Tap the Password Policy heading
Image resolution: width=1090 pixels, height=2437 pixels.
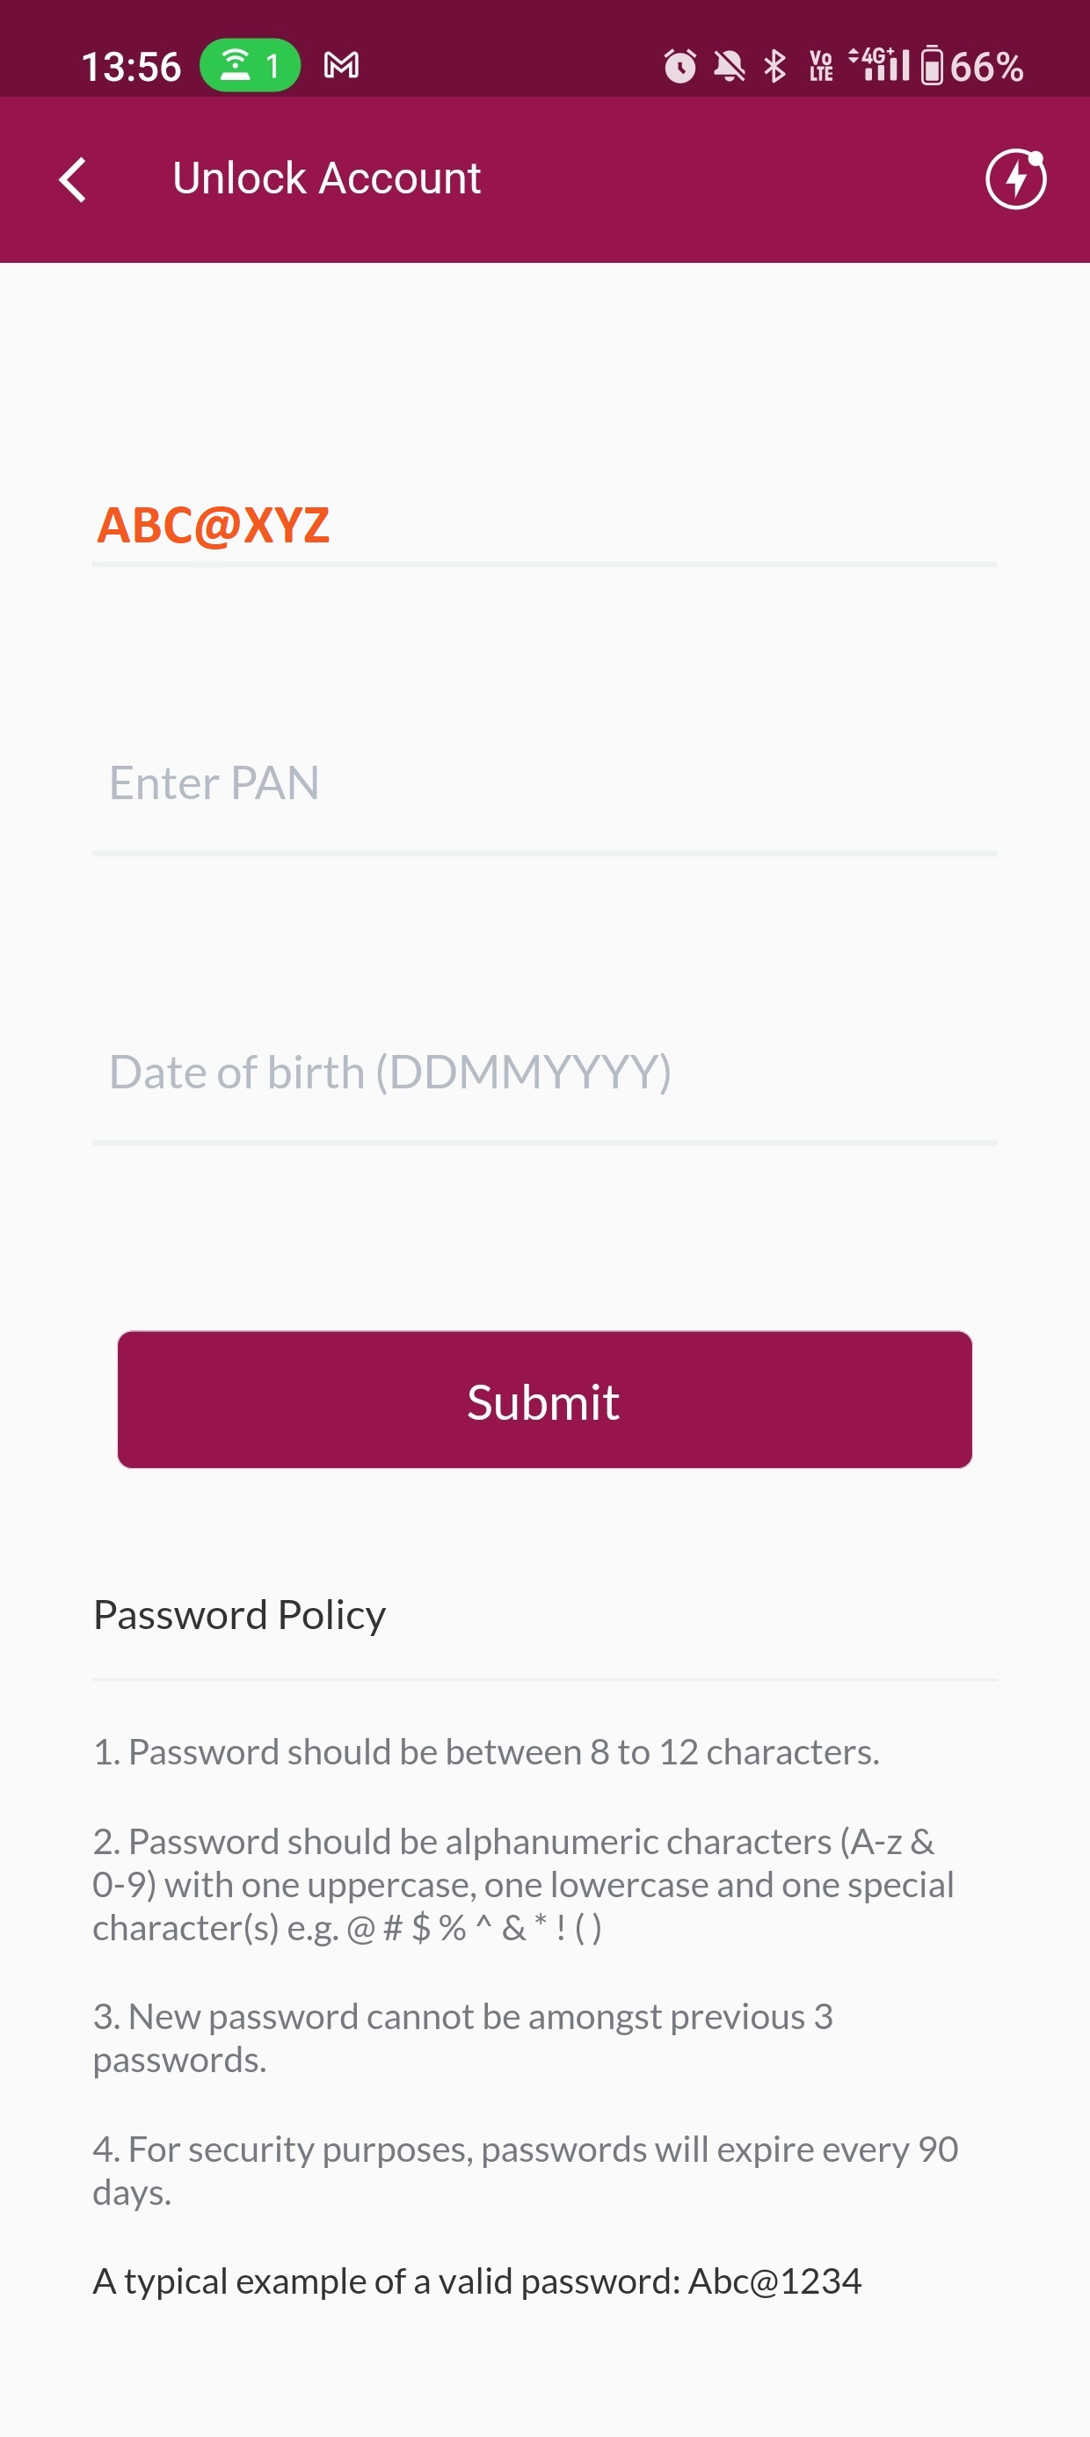[x=239, y=1615]
